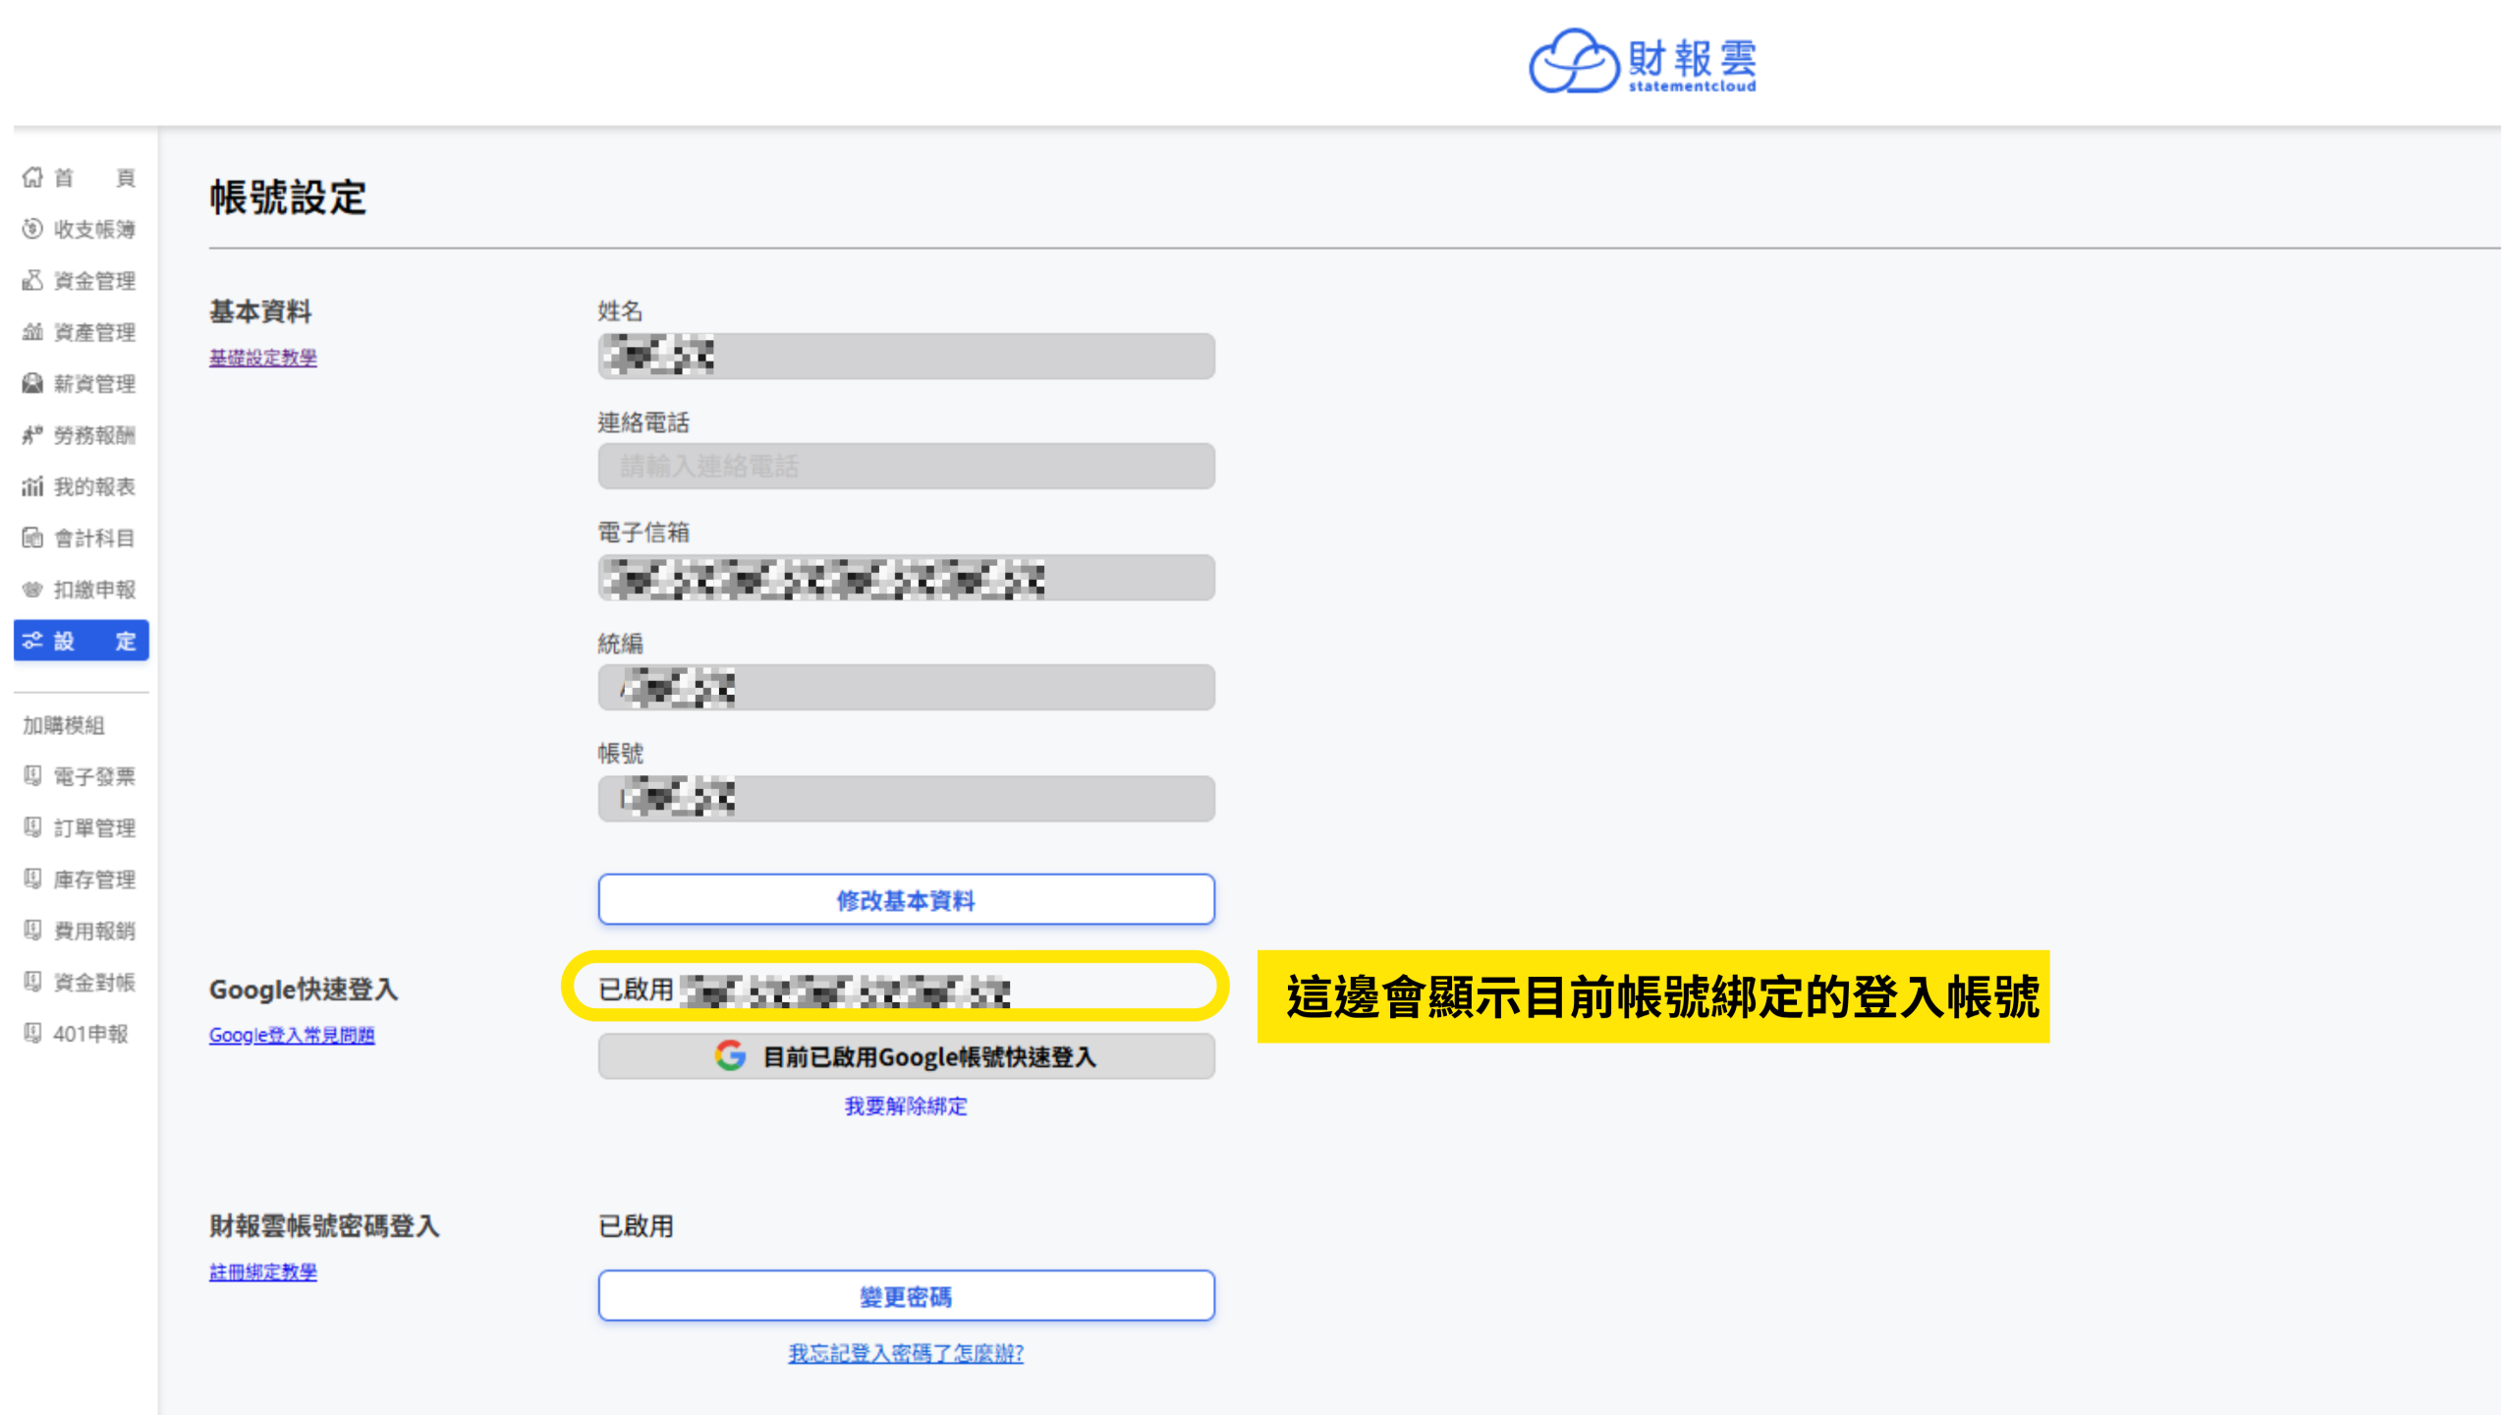The width and height of the screenshot is (2515, 1415).
Task: Open 會計科目 accounting icon
Action: click(x=33, y=538)
